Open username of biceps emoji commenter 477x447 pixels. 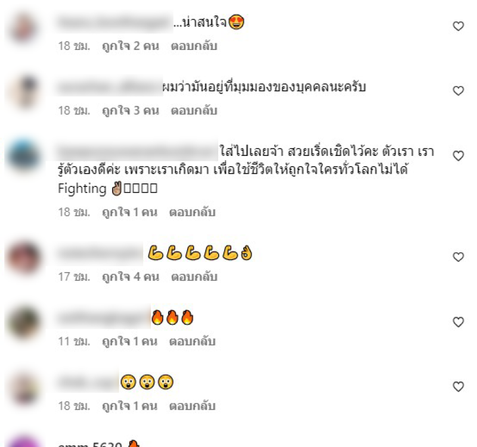click(x=100, y=254)
